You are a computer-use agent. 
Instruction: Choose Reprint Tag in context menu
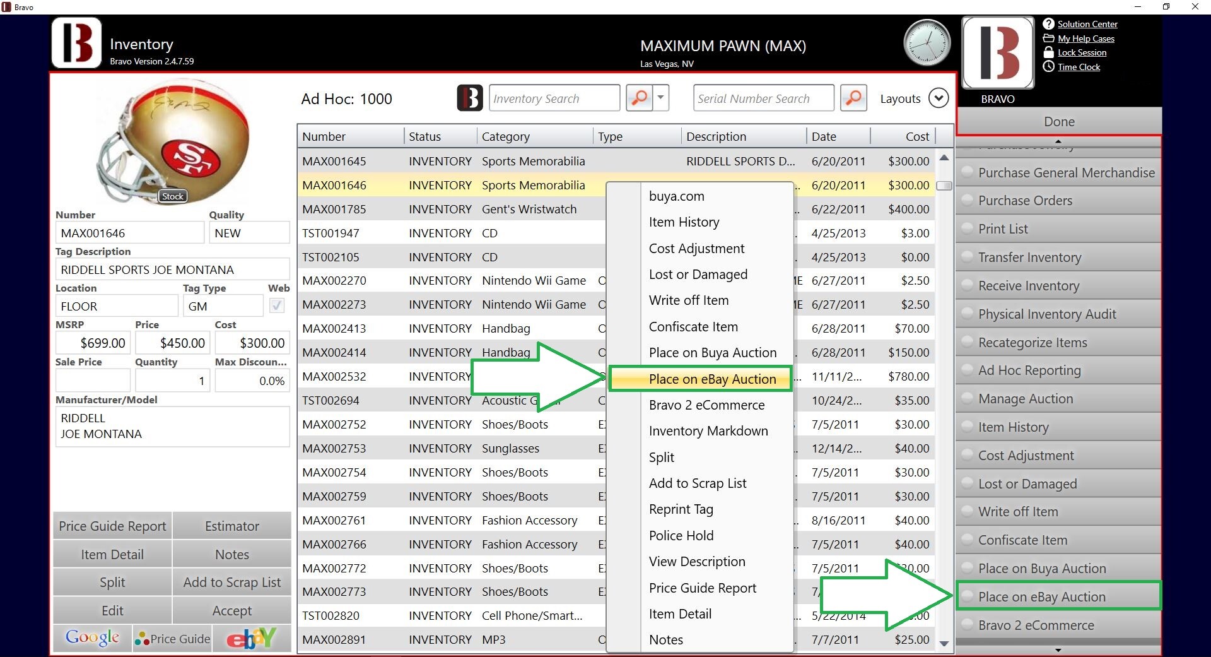(x=700, y=509)
